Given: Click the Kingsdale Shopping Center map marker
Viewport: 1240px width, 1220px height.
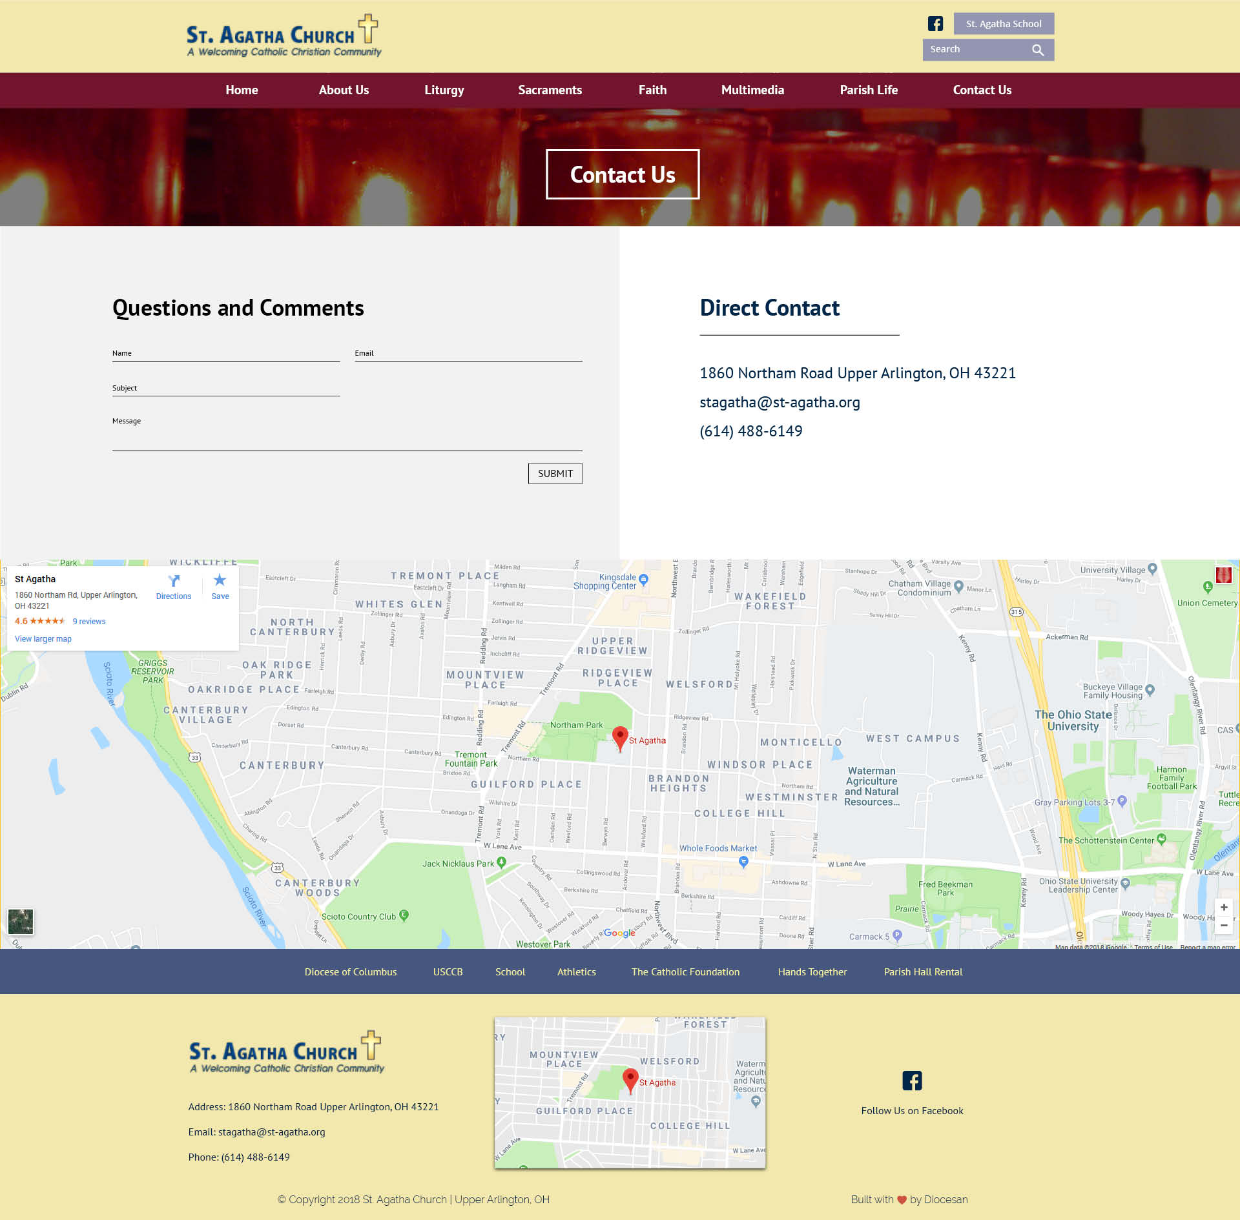Looking at the screenshot, I should coord(643,580).
